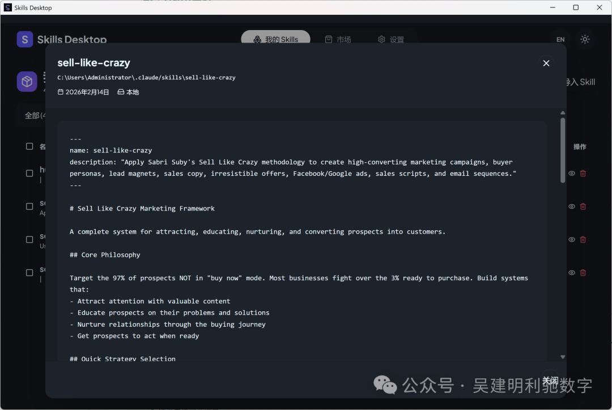Tick the checkbox for the second skill row
612x410 pixels.
[x=29, y=206]
